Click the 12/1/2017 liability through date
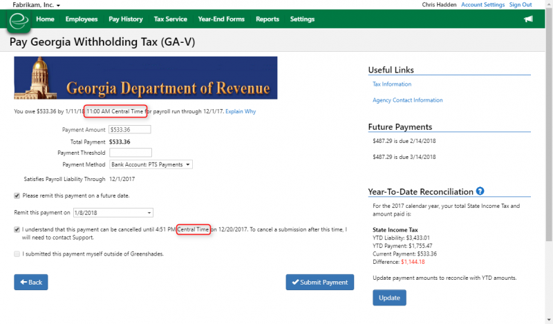The image size is (553, 324). pyautogui.click(x=122, y=179)
